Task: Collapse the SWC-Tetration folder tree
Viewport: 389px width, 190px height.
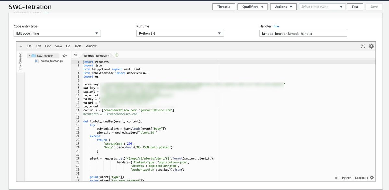Action: [x=29, y=56]
